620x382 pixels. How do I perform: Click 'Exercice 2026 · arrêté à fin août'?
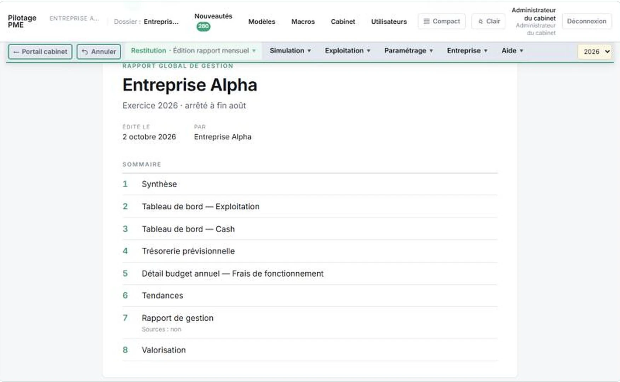pyautogui.click(x=184, y=105)
